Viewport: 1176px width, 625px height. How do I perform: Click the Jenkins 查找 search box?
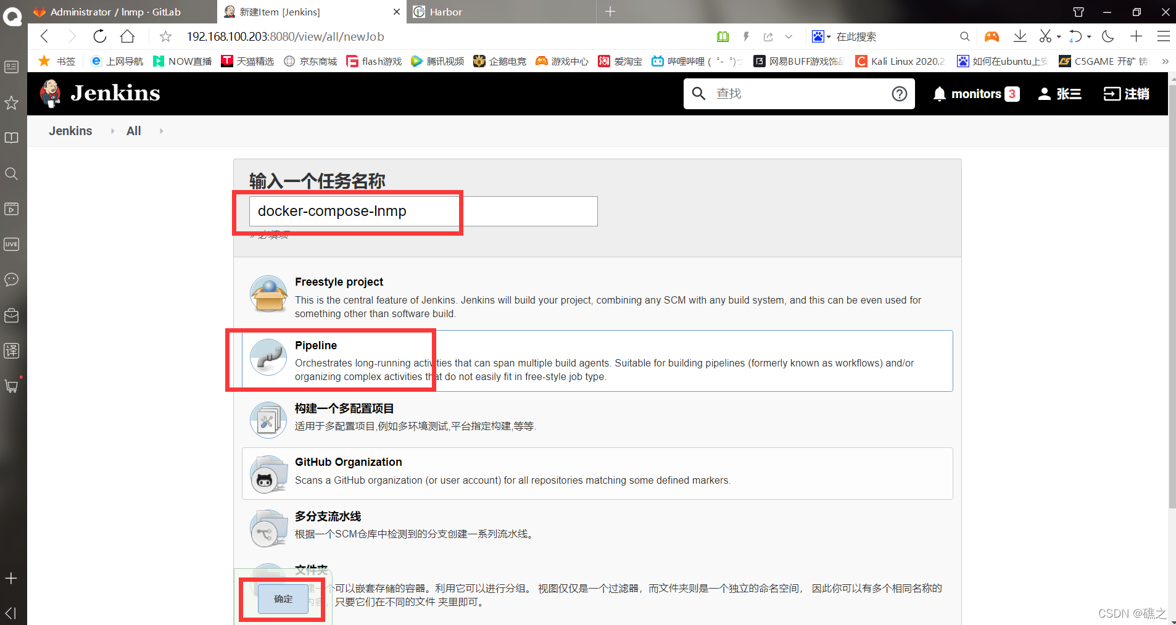pos(798,94)
